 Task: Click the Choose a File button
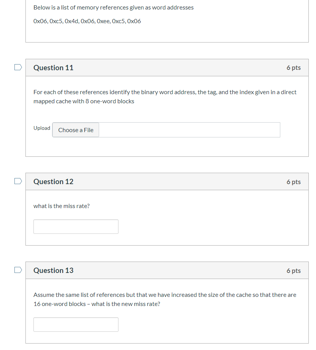(76, 130)
